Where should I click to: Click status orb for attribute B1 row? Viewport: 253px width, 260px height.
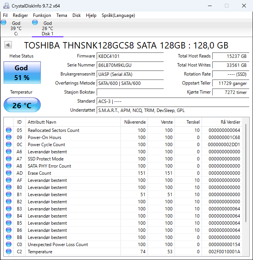(9, 194)
